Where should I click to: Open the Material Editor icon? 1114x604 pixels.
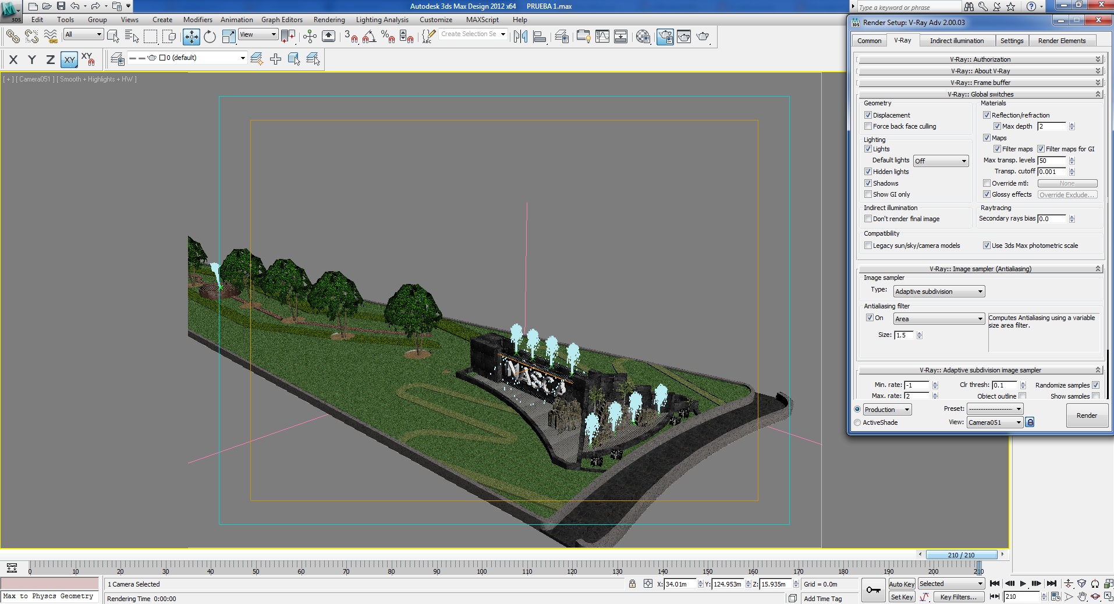[x=643, y=37]
